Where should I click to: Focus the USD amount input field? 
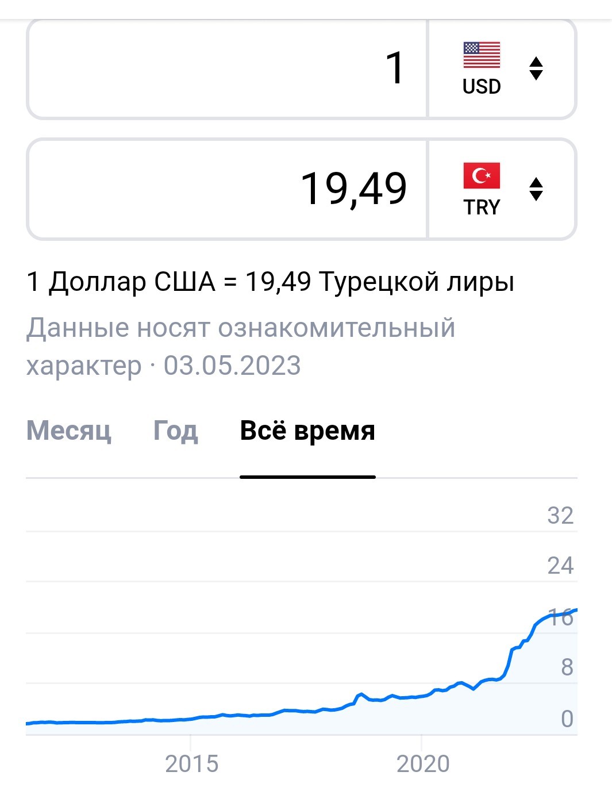click(228, 69)
